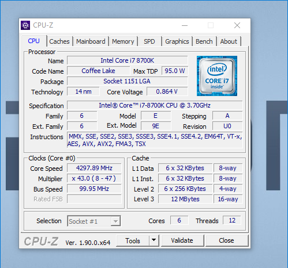Click the Max TDP 95.0 W value

(x=175, y=71)
